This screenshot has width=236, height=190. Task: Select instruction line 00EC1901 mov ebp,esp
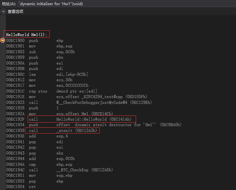tap(39, 46)
